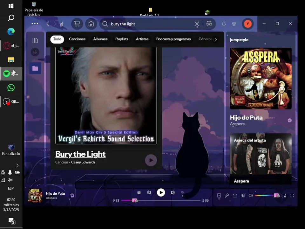Expand Your Library sidebar
305x229 pixels.
click(35, 40)
